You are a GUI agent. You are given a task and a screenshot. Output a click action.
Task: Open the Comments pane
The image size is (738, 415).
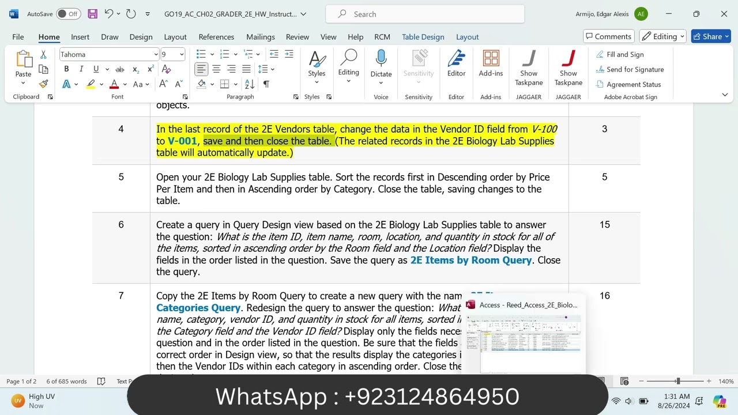click(608, 36)
